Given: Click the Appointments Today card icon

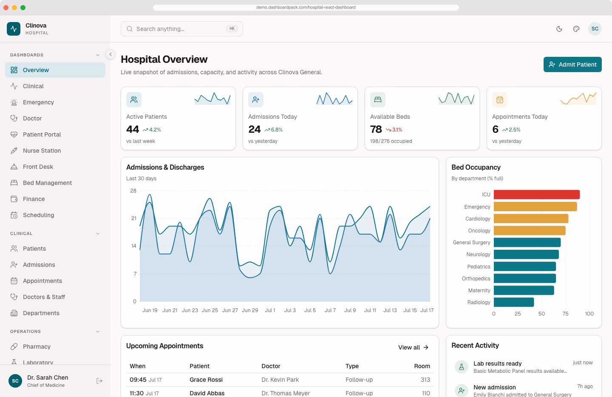Looking at the screenshot, I should [500, 100].
